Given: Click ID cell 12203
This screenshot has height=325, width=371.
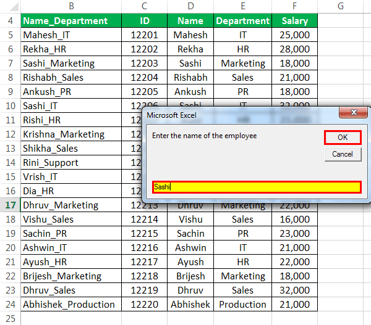Looking at the screenshot, I should pos(144,64).
